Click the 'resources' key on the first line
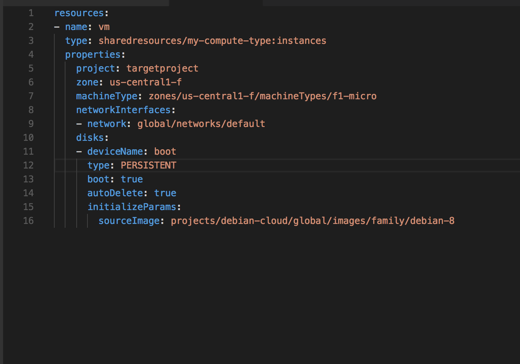This screenshot has height=364, width=520. point(79,13)
